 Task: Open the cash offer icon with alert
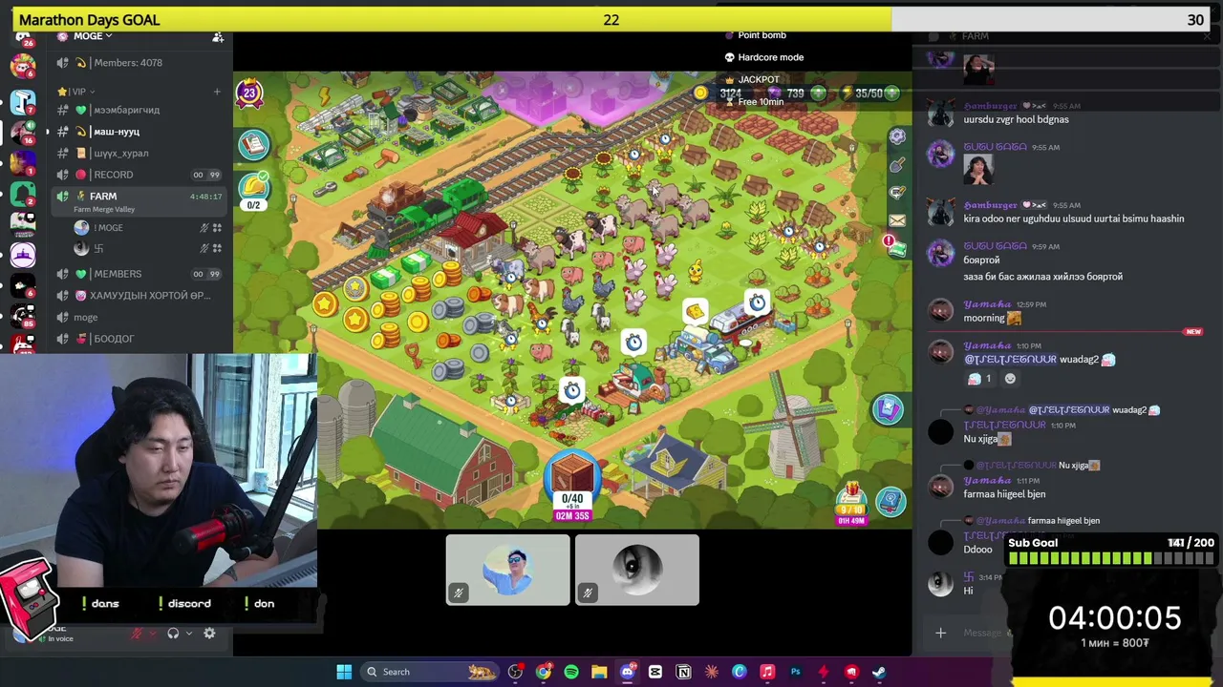point(895,247)
